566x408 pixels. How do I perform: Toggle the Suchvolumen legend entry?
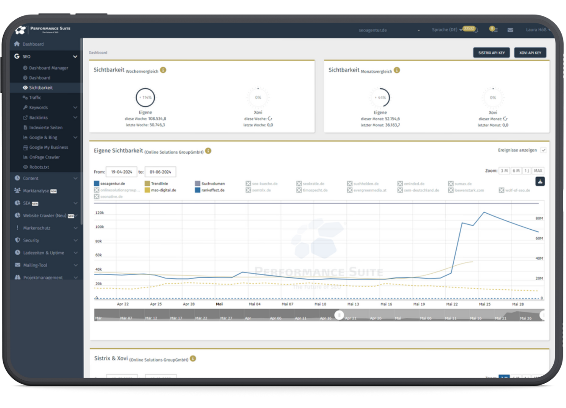point(210,183)
